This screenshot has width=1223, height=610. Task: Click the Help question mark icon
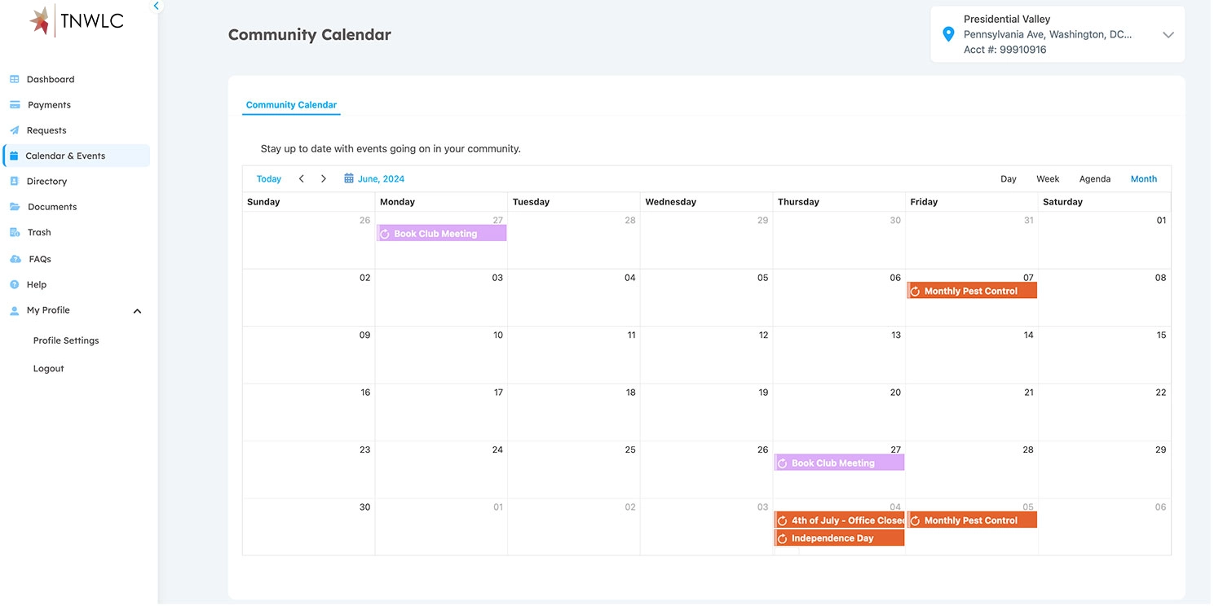[14, 285]
